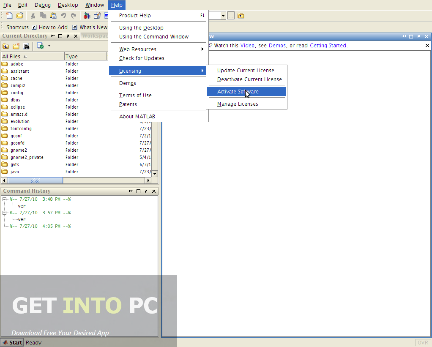
Task: Click the horizontal scrollbar left arrow
Action: tap(4, 180)
